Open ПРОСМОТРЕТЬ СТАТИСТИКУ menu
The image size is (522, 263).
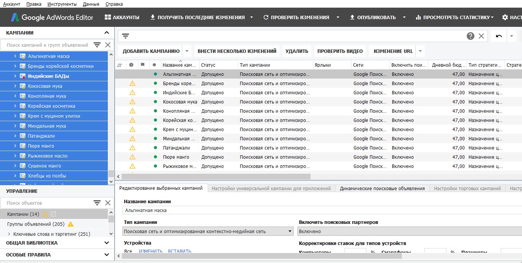pyautogui.click(x=454, y=17)
